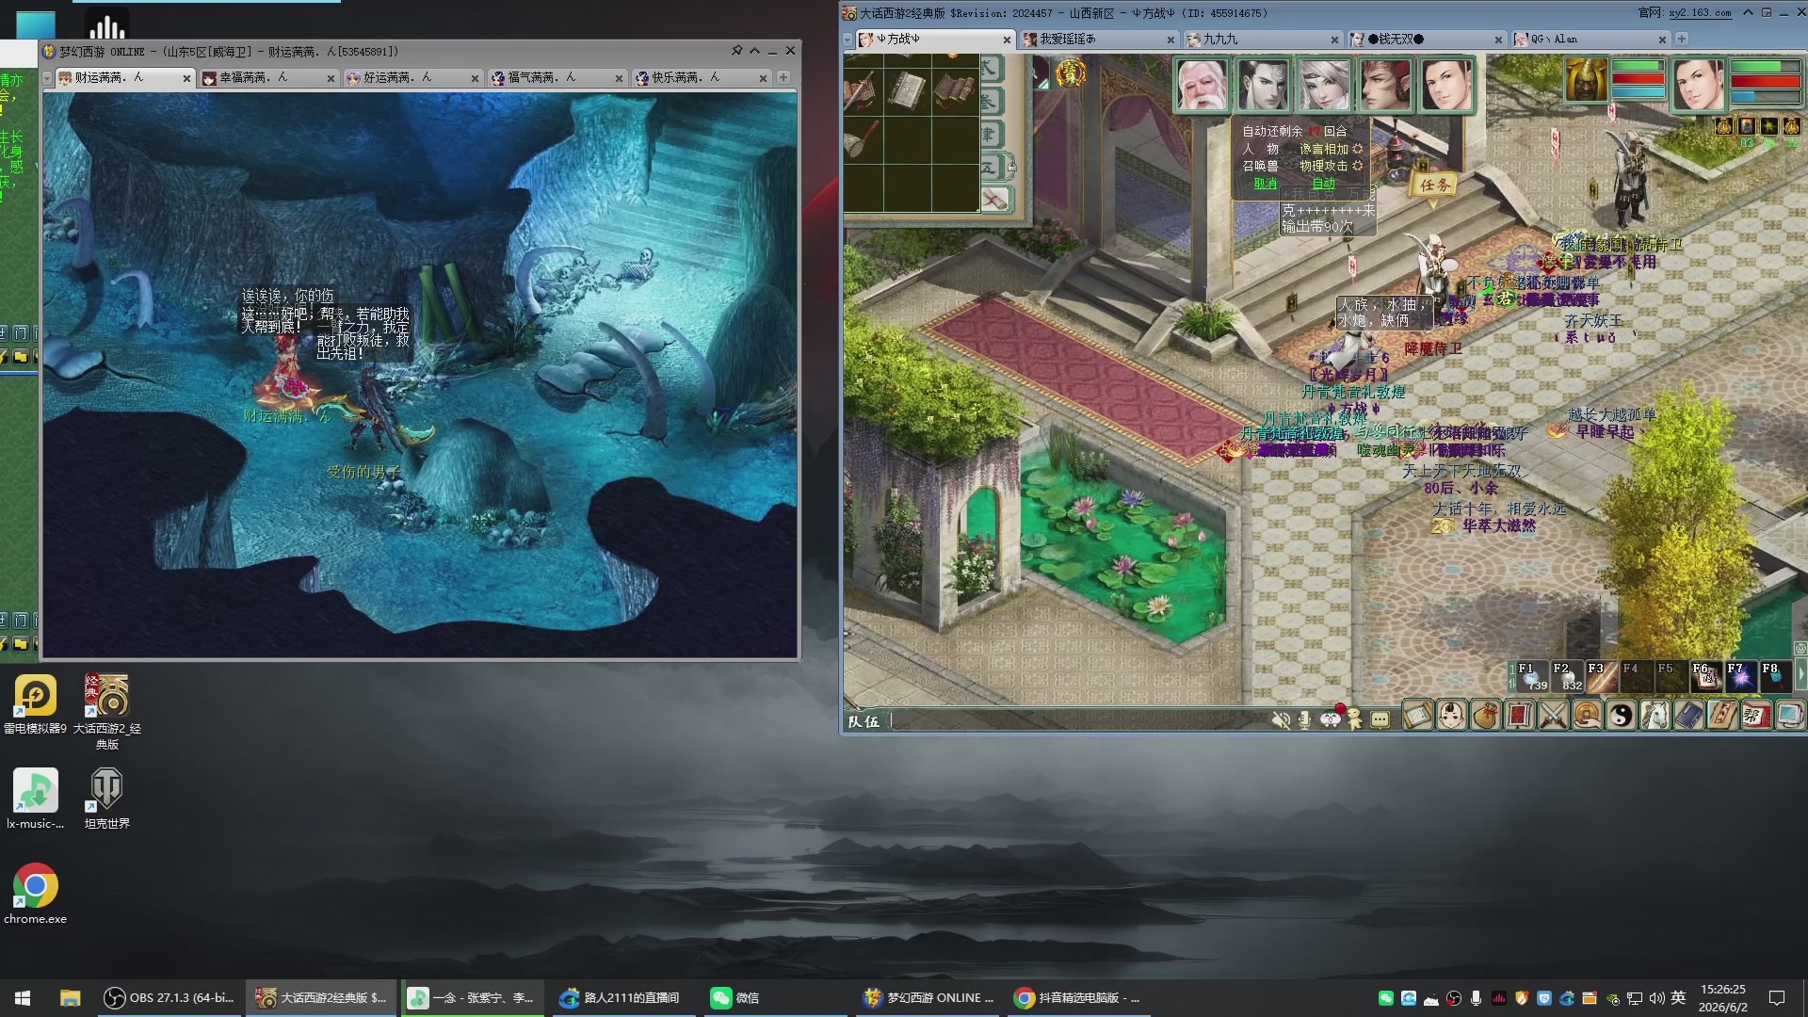Open the 雷电模拟器9 desktop shortcut

(x=35, y=705)
